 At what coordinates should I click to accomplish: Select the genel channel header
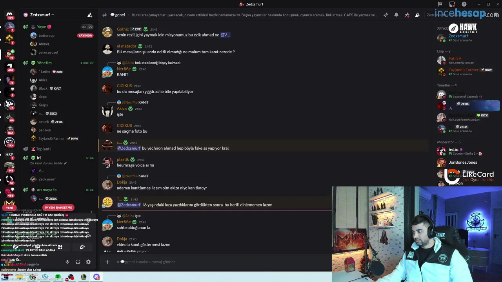[117, 15]
